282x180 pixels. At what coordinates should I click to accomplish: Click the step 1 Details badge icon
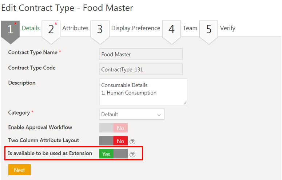[10, 29]
